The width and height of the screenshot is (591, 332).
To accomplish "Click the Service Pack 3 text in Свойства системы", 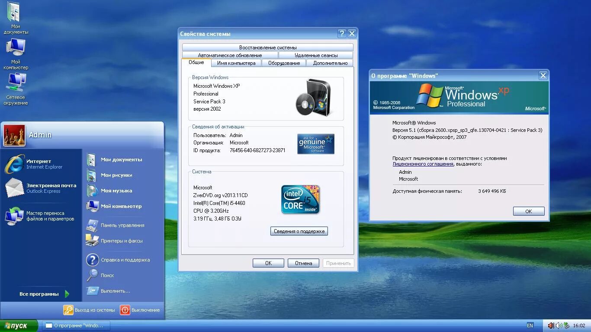I will (209, 102).
